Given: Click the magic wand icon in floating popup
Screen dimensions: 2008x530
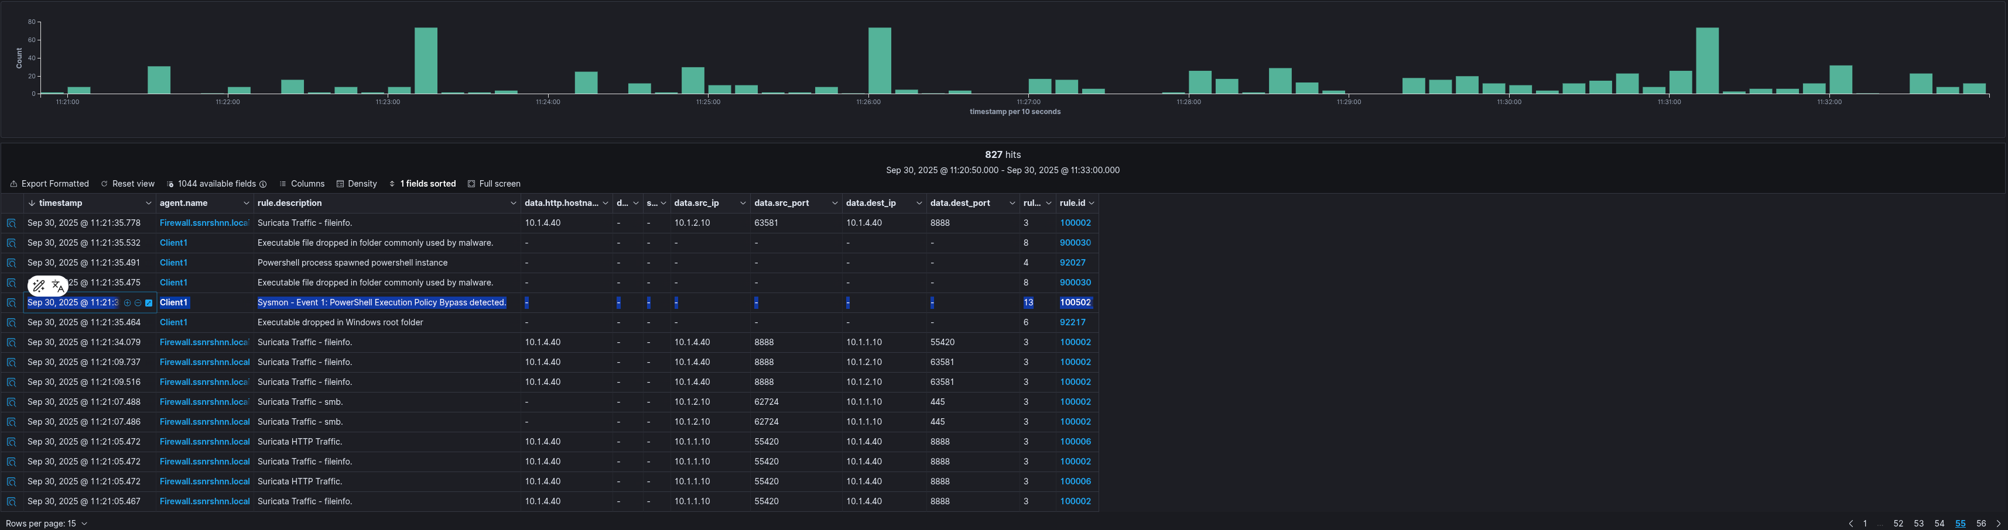Looking at the screenshot, I should pyautogui.click(x=39, y=287).
